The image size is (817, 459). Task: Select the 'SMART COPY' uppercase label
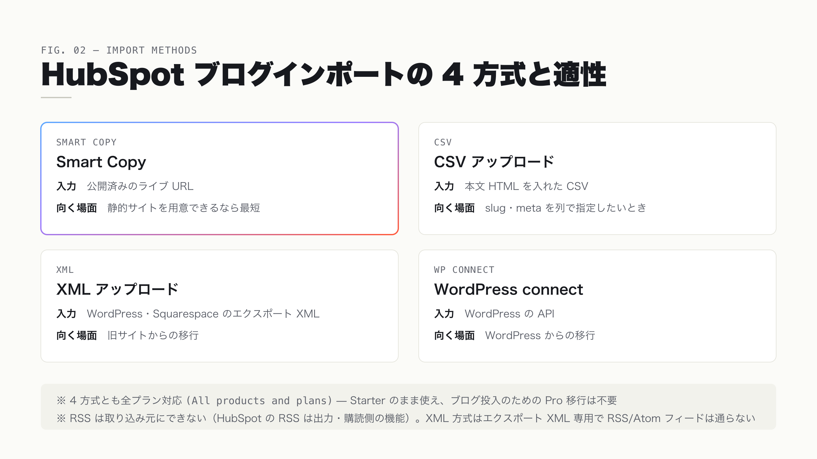click(86, 142)
